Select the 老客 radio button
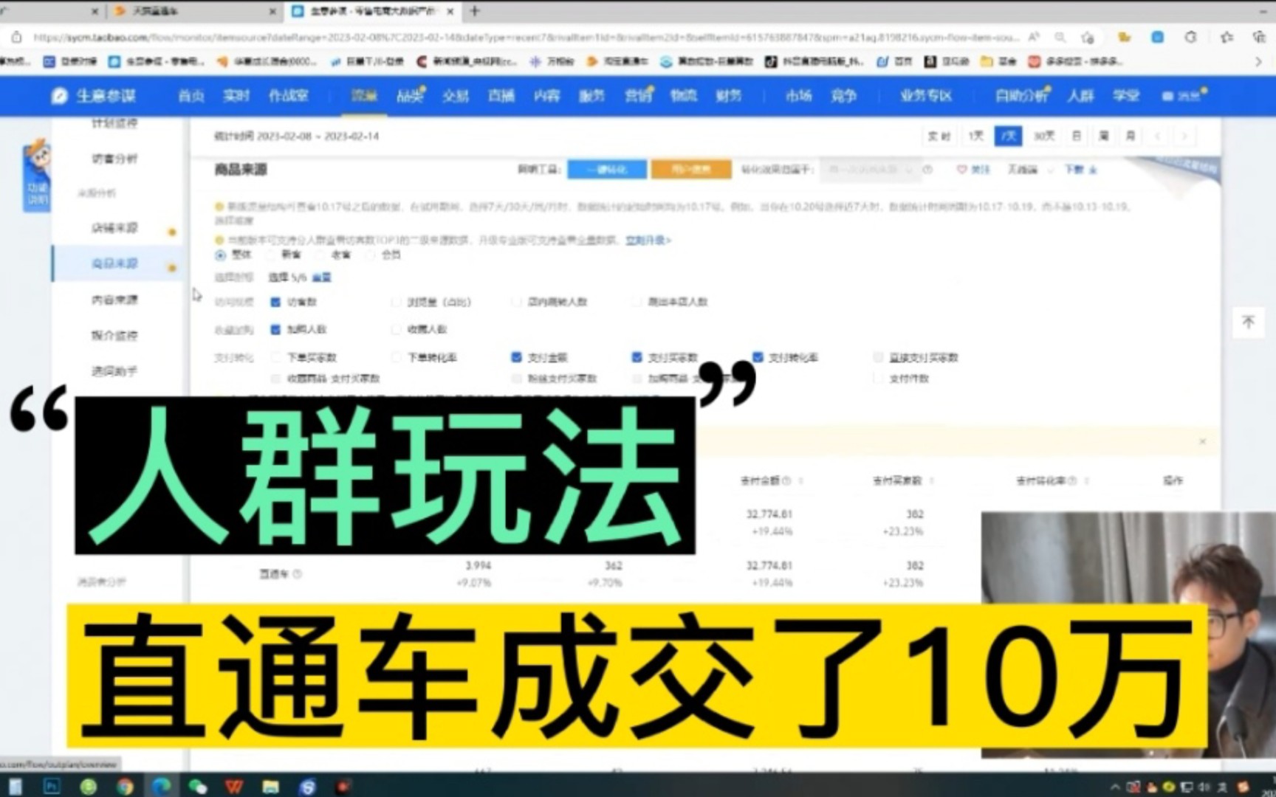The image size is (1276, 797). point(320,255)
